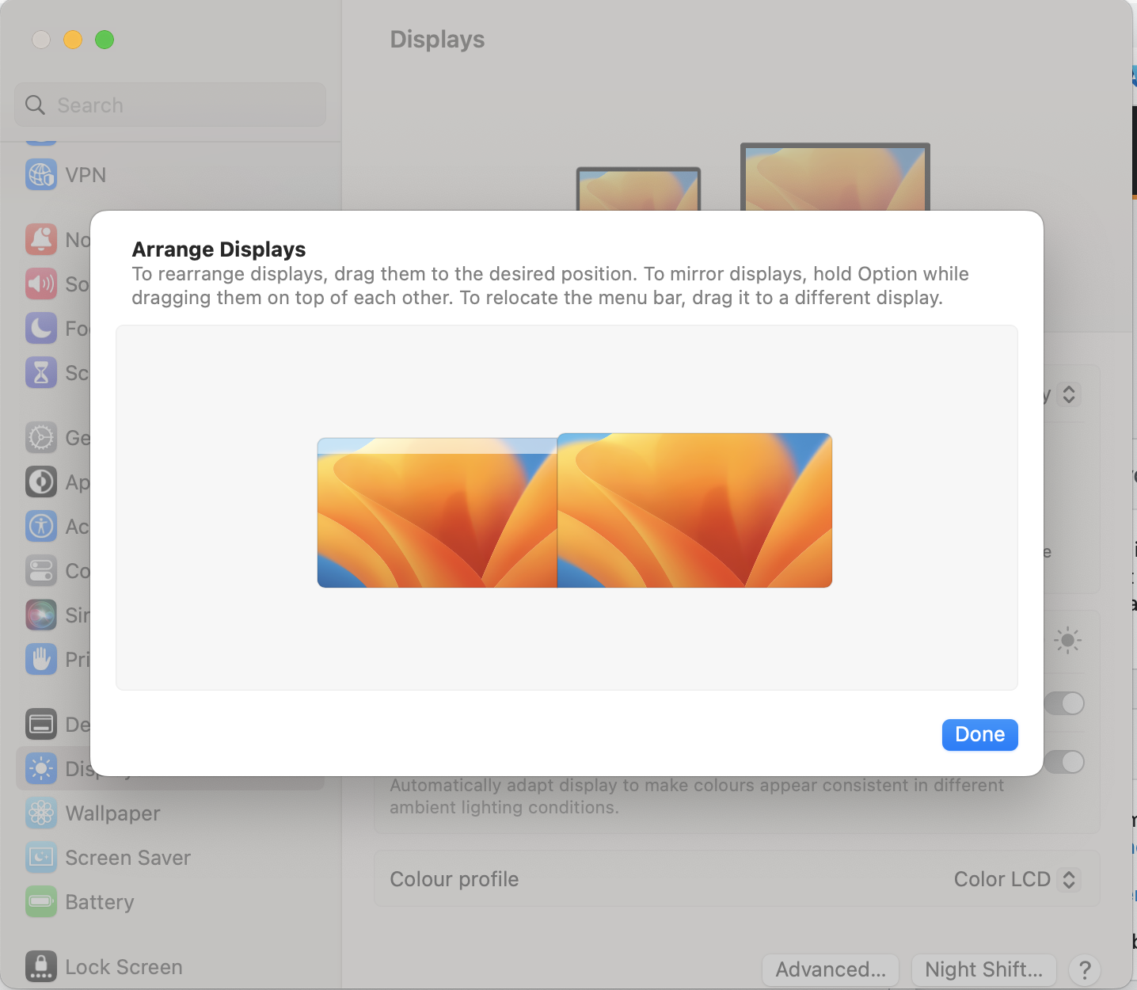
Task: Open the VPN settings icon
Action: point(41,175)
